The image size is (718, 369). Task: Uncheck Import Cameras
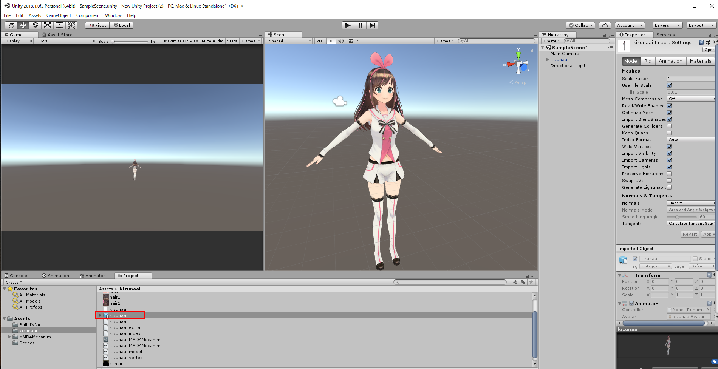coord(669,160)
